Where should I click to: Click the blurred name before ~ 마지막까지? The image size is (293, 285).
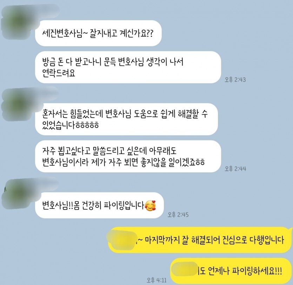point(122,240)
